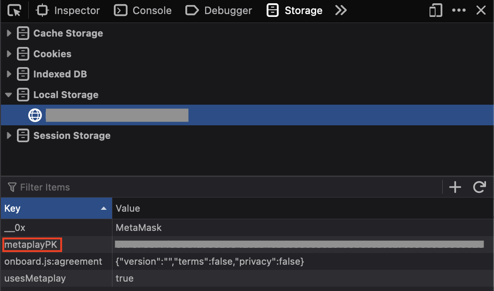Image resolution: width=494 pixels, height=291 pixels.
Task: Open the Console tab
Action: coord(143,10)
